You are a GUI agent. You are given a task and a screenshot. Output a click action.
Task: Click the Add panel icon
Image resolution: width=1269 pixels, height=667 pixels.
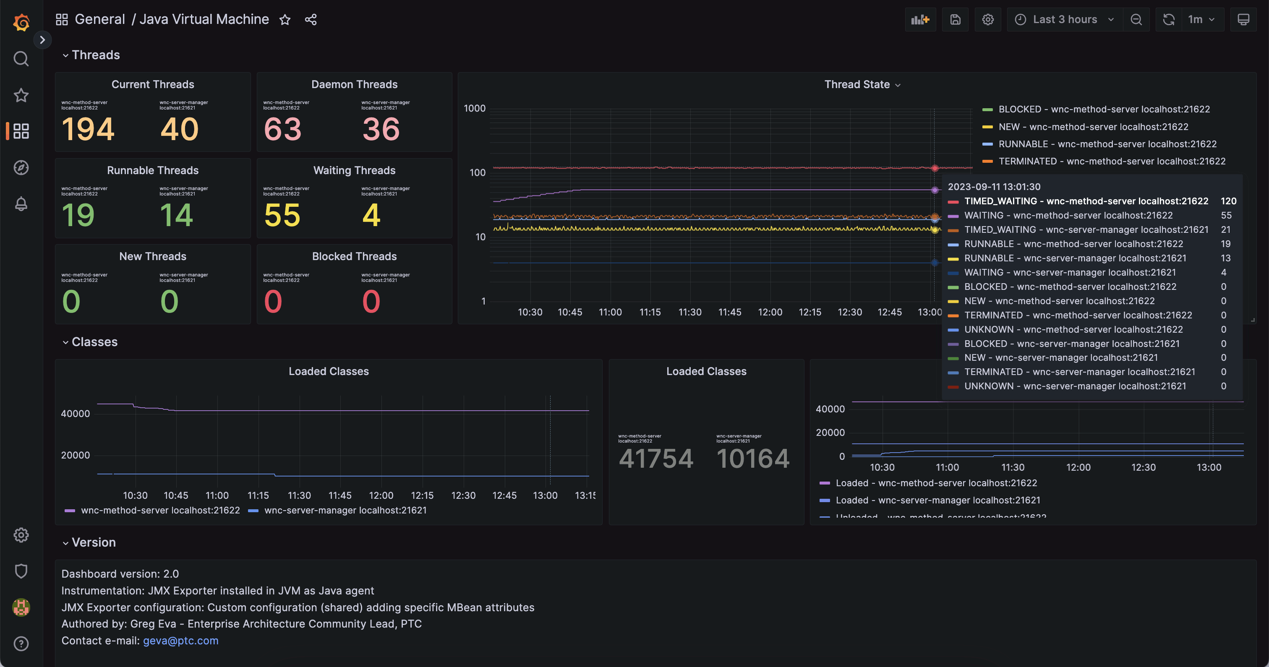tap(920, 20)
